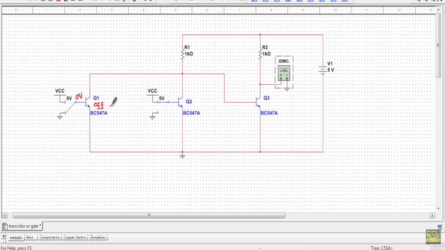This screenshot has width=445, height=250.
Task: Select the ground symbol beside Q2's switch
Action: click(x=153, y=117)
